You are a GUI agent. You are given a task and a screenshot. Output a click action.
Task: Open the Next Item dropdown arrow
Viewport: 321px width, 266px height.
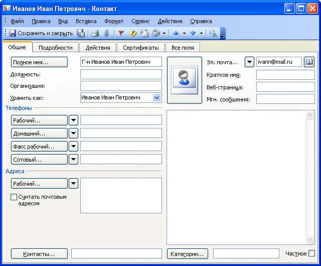click(x=202, y=34)
